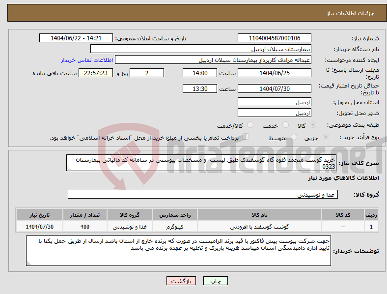387x294 pixels.
Task: Click the شرح کلی نیاز description textarea
Action: click(x=201, y=163)
